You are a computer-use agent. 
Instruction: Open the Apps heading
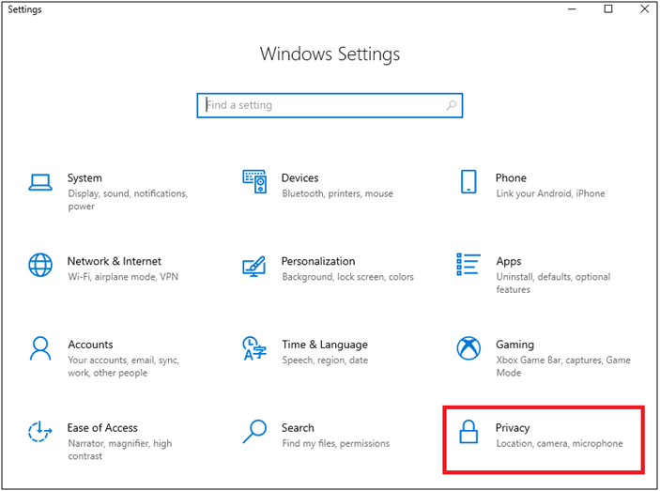(x=509, y=262)
